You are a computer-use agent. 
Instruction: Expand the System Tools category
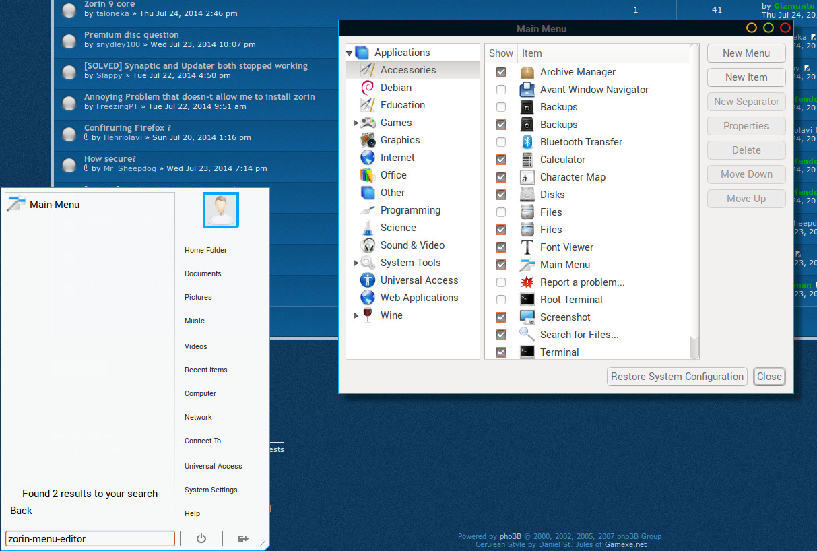coord(356,263)
